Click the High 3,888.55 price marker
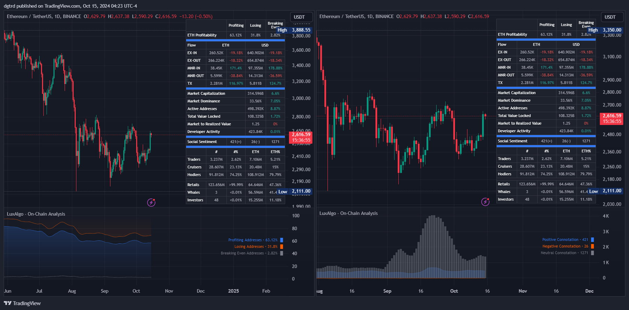Image resolution: width=629 pixels, height=310 pixels. 294,30
